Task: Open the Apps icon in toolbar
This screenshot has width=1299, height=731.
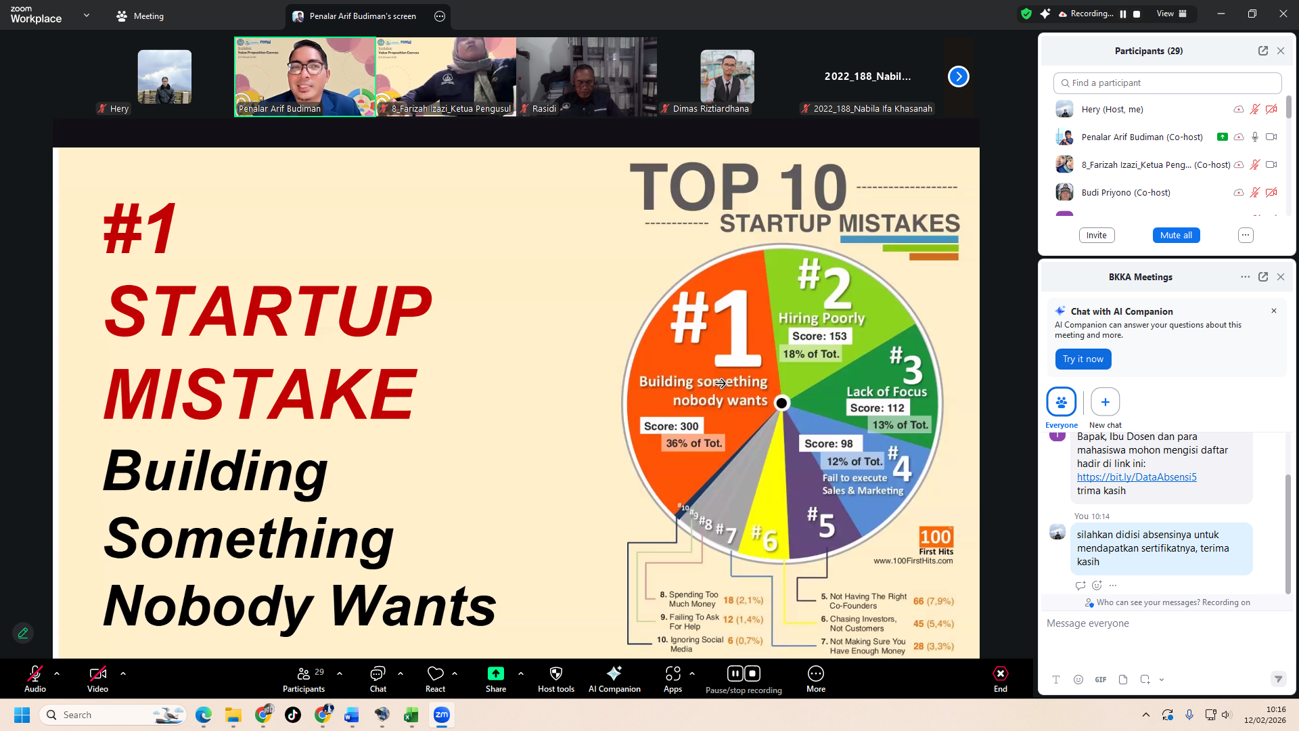Action: click(x=673, y=673)
